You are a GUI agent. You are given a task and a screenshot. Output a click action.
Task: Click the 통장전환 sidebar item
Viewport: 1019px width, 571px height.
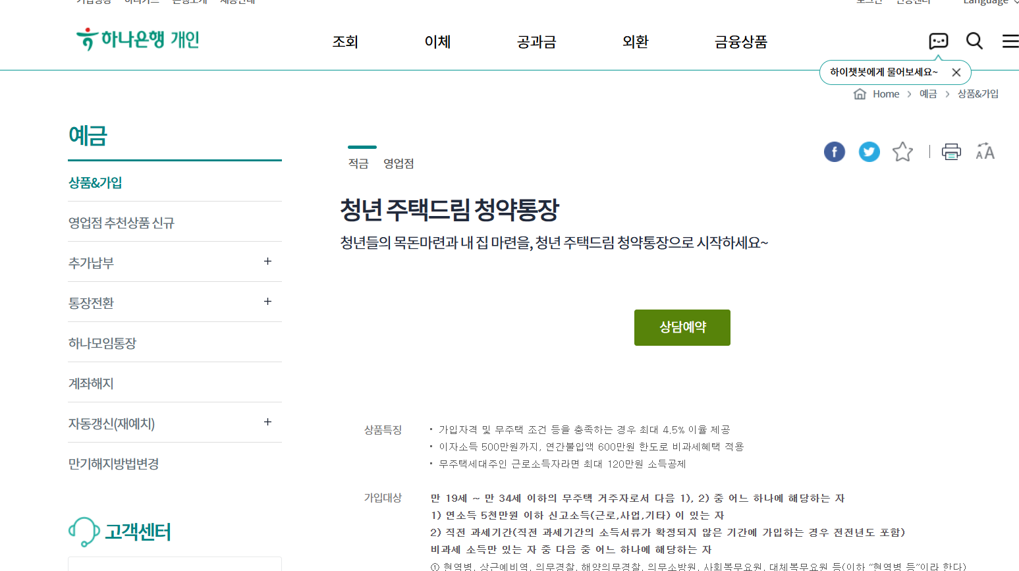(x=91, y=303)
